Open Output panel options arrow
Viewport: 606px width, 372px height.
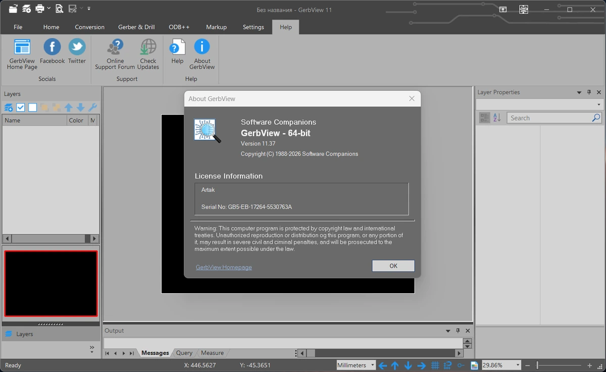coord(448,331)
